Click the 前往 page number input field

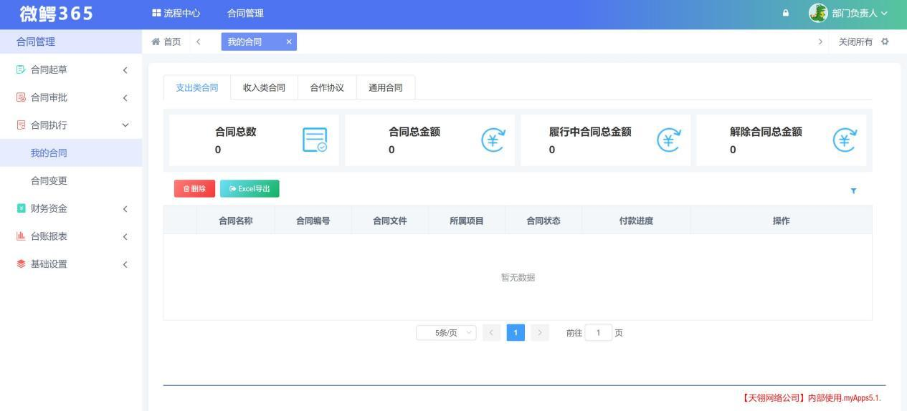pyautogui.click(x=599, y=333)
